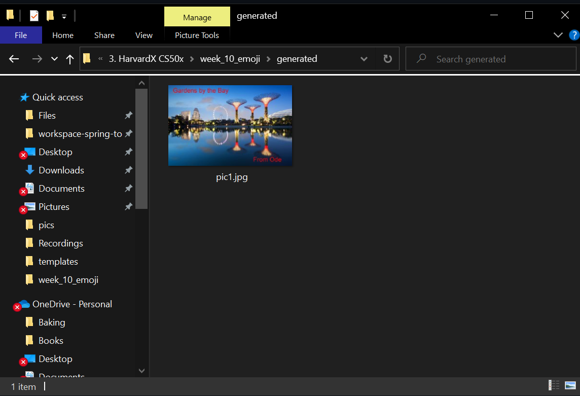Screen dimensions: 580x396
Task: Expand the Customize Quick Access Toolbar menu
Action: (x=64, y=17)
